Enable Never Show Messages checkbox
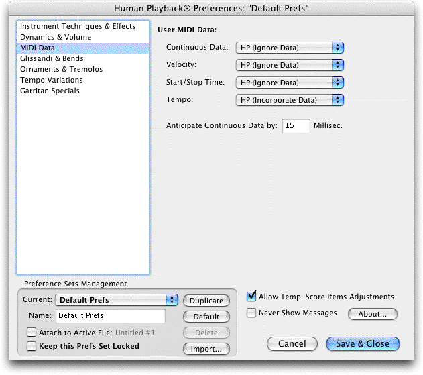The height and width of the screenshot is (375, 423). coord(251,313)
